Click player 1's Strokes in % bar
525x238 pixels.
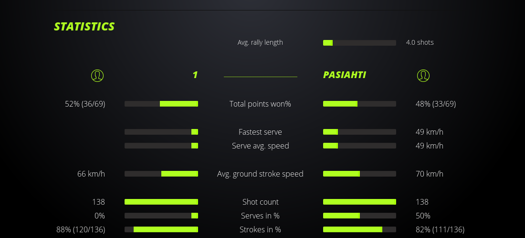tap(161, 229)
